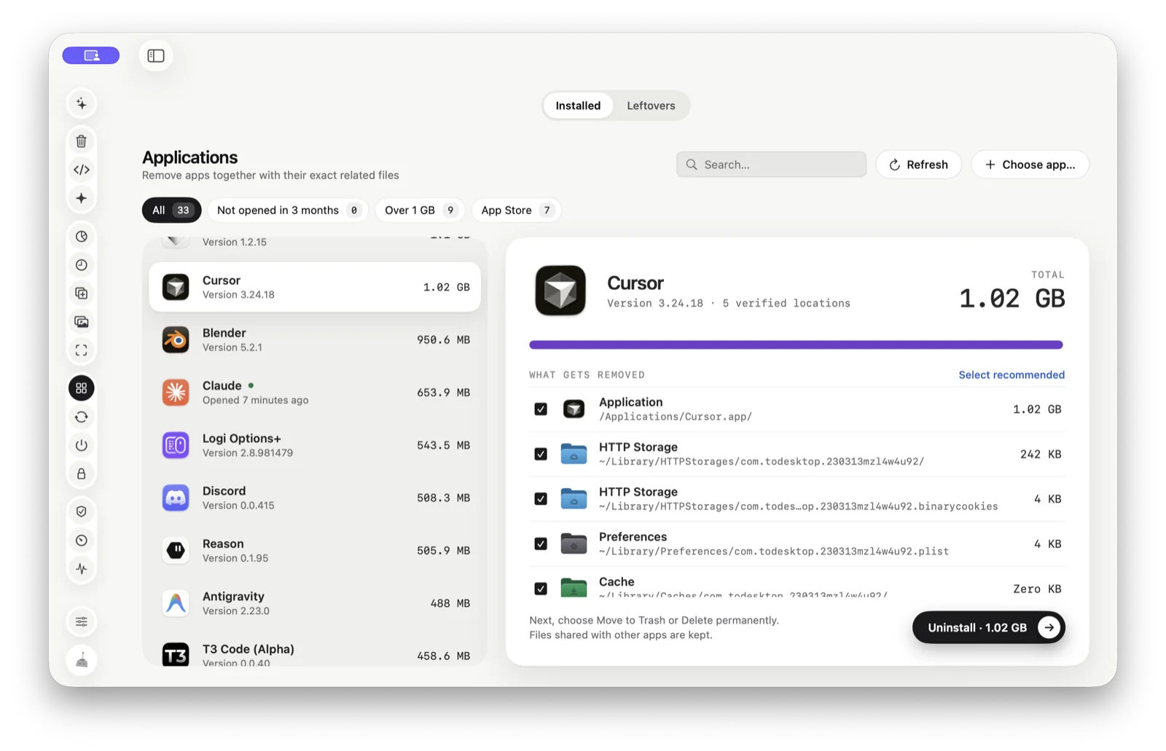Toggle the sidebar panel layout icon
This screenshot has width=1166, height=751.
coord(156,55)
